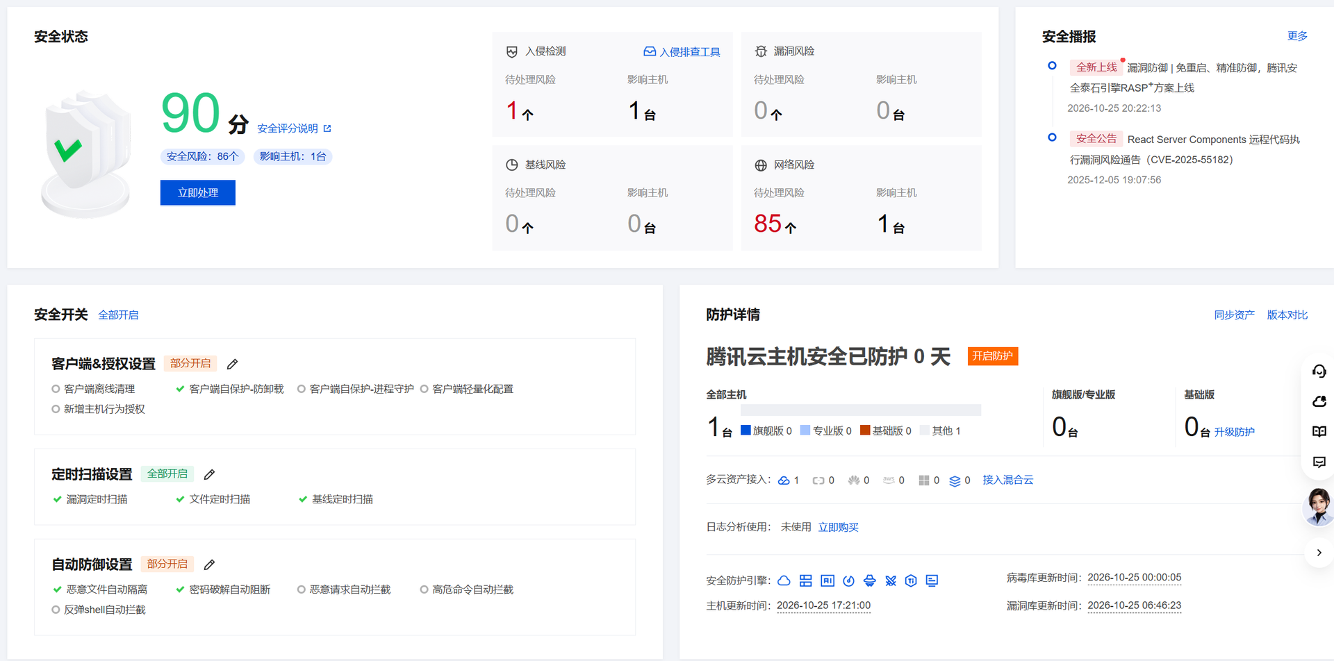This screenshot has height=661, width=1334.
Task: Click the Huawei cloud asset icon
Action: click(854, 480)
